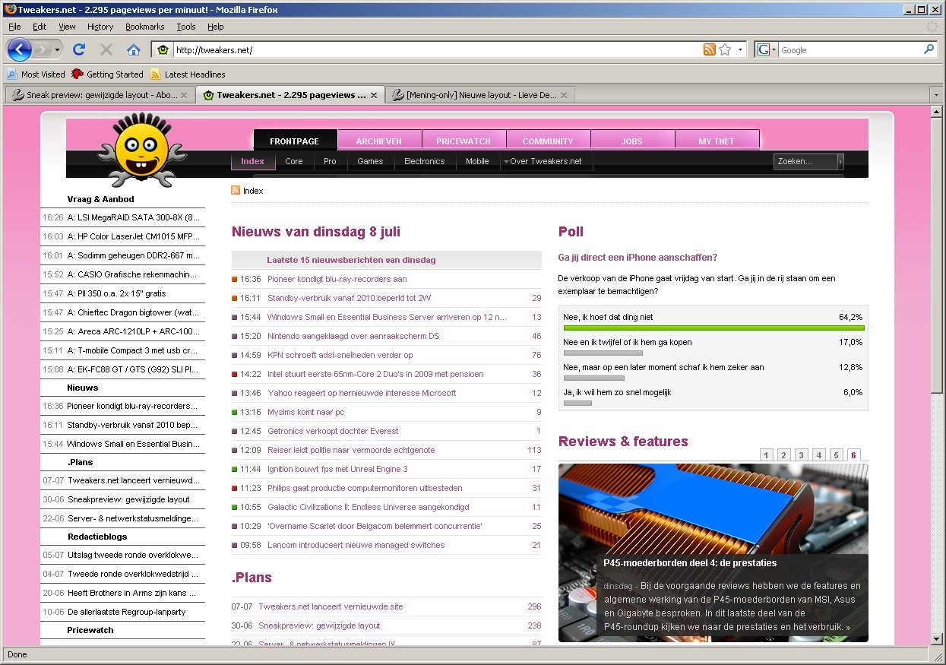Open the Getting Started bookmark
This screenshot has height=665, width=946.
[x=107, y=74]
